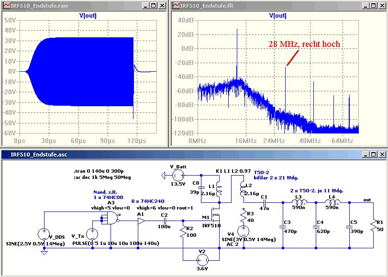Click the '28 MHz, recht hoch' annotation
This screenshot has height=277, width=388.
304,44
